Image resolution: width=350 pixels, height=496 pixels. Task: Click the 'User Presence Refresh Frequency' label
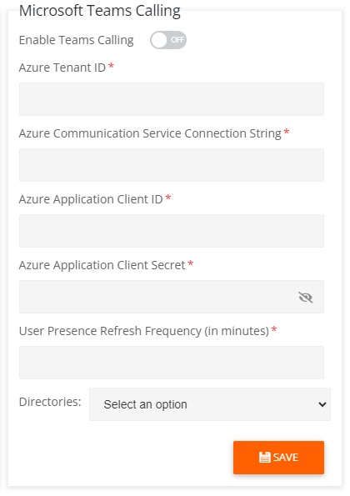tap(144, 331)
